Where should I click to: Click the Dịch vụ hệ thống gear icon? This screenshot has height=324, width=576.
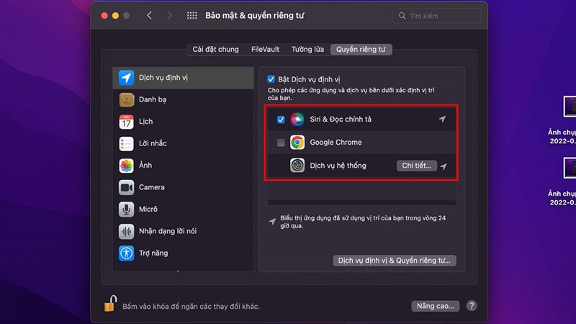[x=297, y=166]
